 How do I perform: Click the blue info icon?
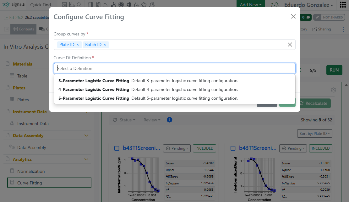pos(170,120)
